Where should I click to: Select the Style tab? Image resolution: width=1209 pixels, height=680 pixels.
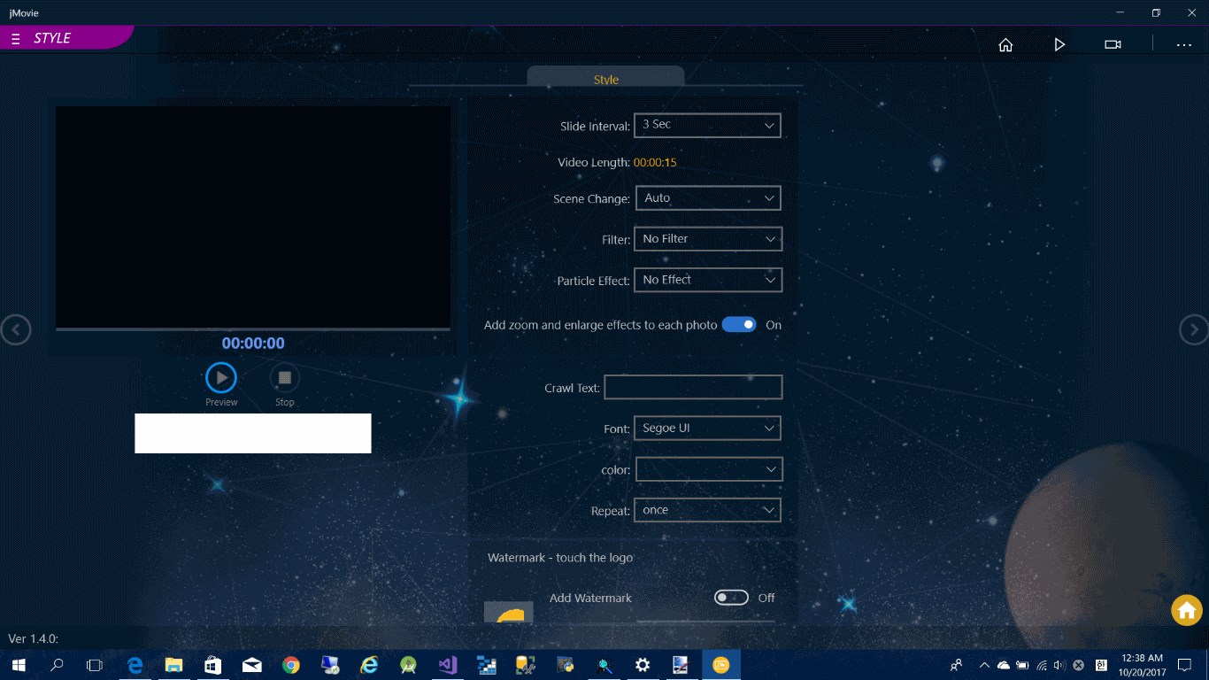tap(606, 79)
